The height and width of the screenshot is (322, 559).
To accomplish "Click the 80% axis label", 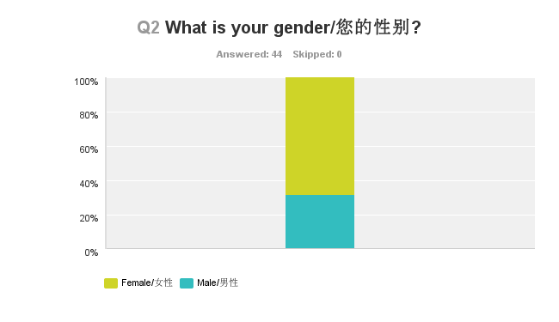I will [89, 115].
